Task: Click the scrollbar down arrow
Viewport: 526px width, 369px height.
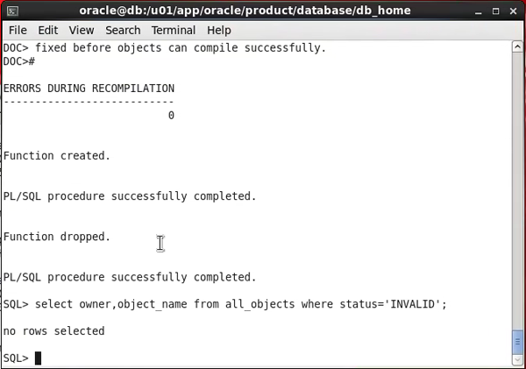Action: pos(517,361)
